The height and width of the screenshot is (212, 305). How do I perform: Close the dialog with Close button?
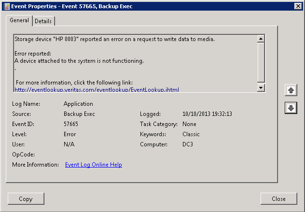click(x=278, y=199)
